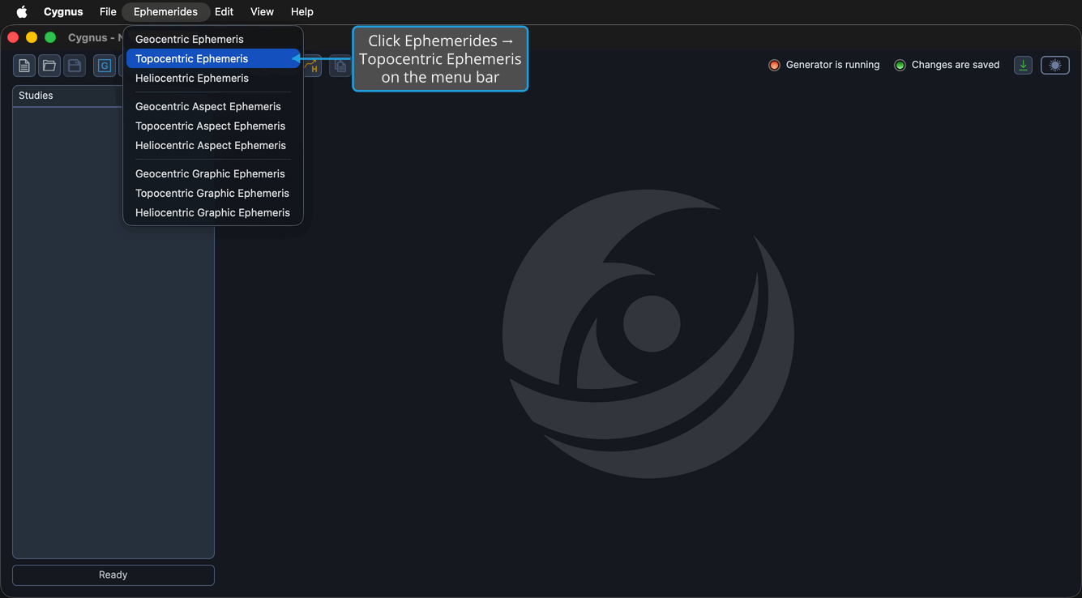Image resolution: width=1082 pixels, height=598 pixels.
Task: Toggle the light/dark theme sun button
Action: (x=1055, y=65)
